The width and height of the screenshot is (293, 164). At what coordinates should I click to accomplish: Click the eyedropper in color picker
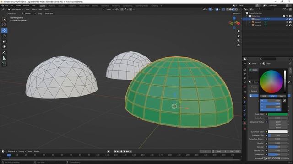[284, 101]
